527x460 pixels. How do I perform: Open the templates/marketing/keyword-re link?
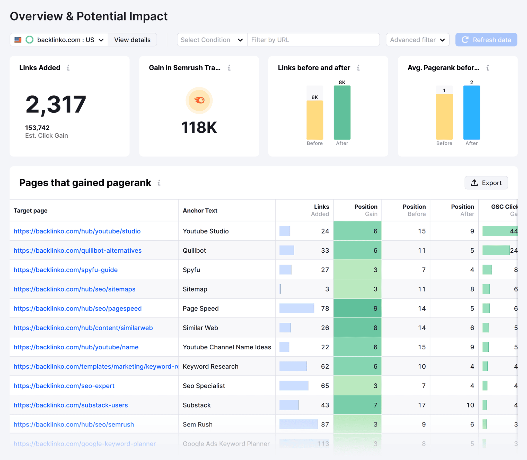click(x=96, y=366)
